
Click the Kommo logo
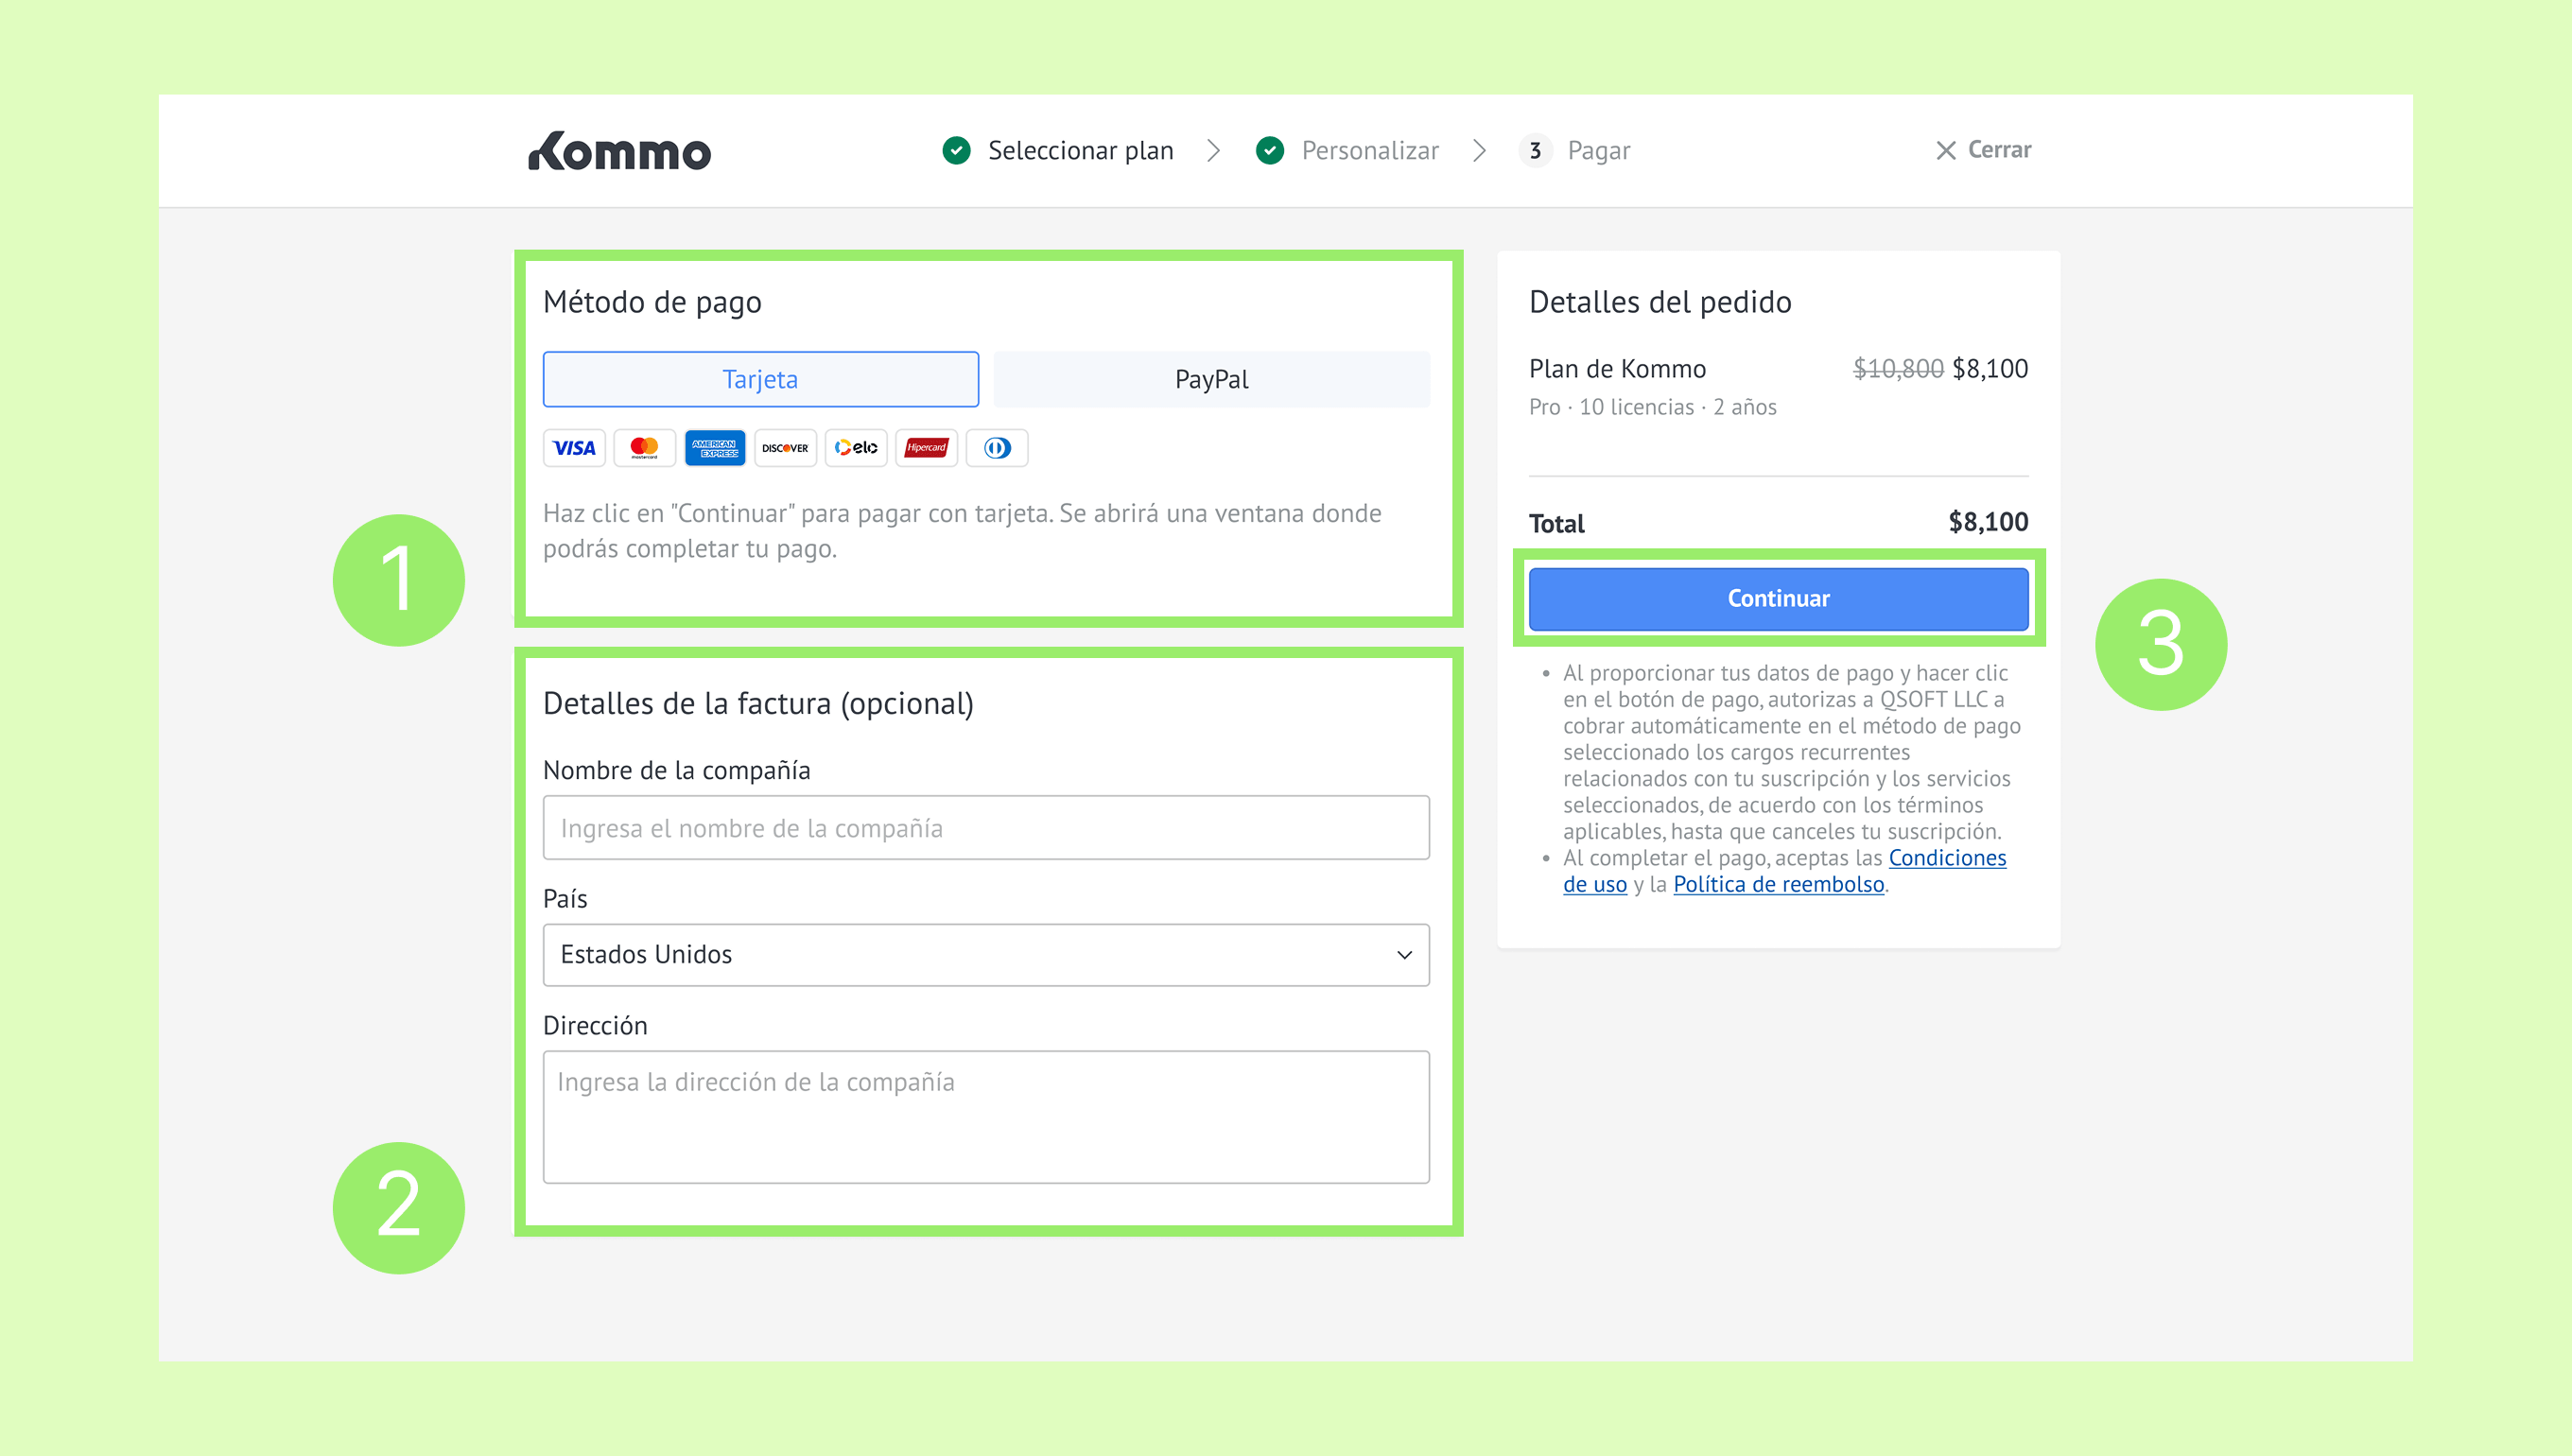(620, 151)
